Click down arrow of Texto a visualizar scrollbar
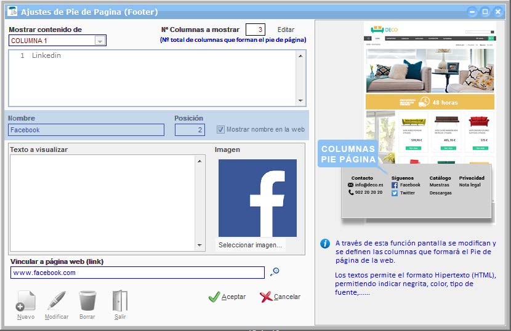This screenshot has width=511, height=331. click(199, 245)
